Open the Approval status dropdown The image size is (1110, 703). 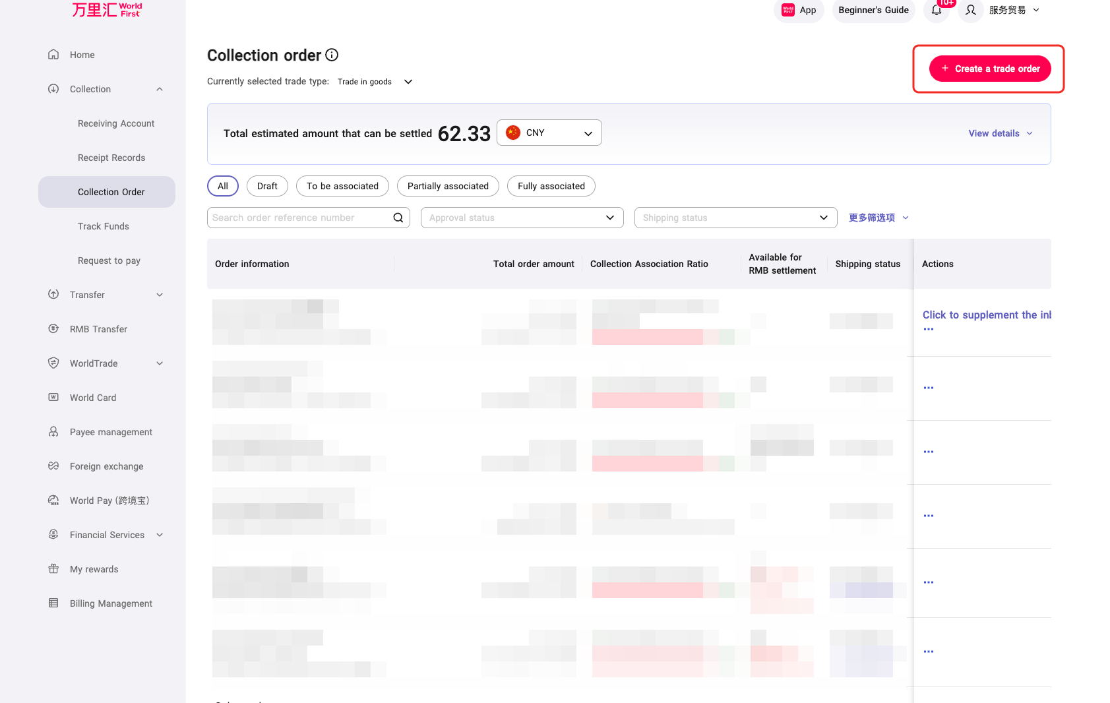522,218
